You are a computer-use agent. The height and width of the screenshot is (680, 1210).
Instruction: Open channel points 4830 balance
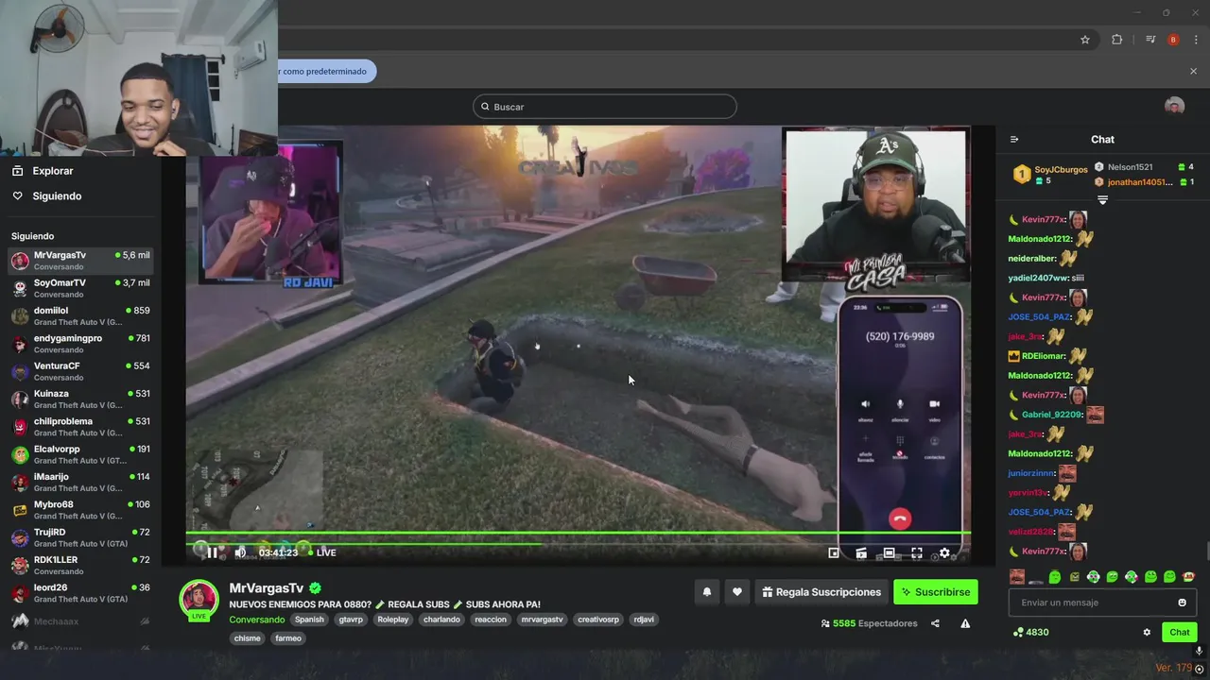pyautogui.click(x=1030, y=633)
